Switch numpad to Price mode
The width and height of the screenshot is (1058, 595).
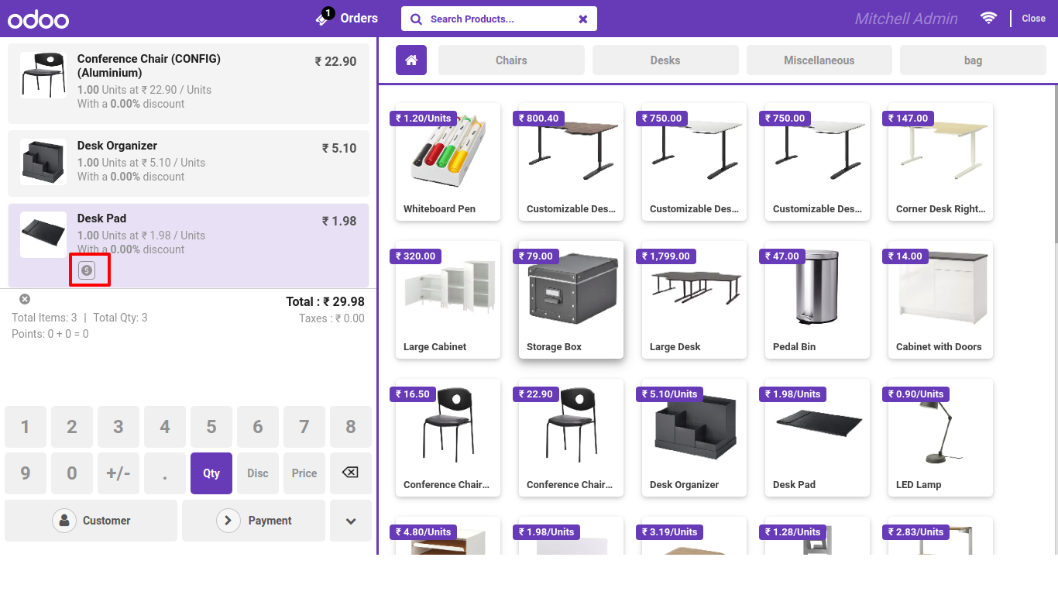point(304,473)
